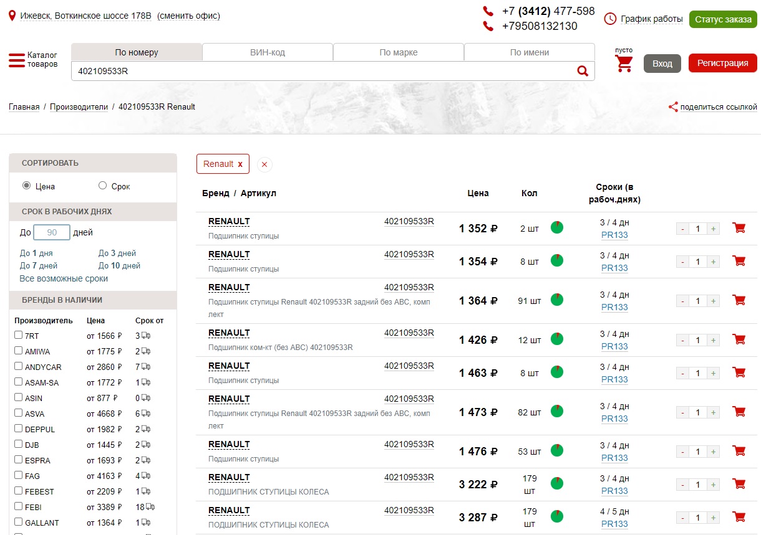The height and width of the screenshot is (535, 761).
Task: Add the 1 426 ₽ Renault item to cart
Action: (739, 340)
